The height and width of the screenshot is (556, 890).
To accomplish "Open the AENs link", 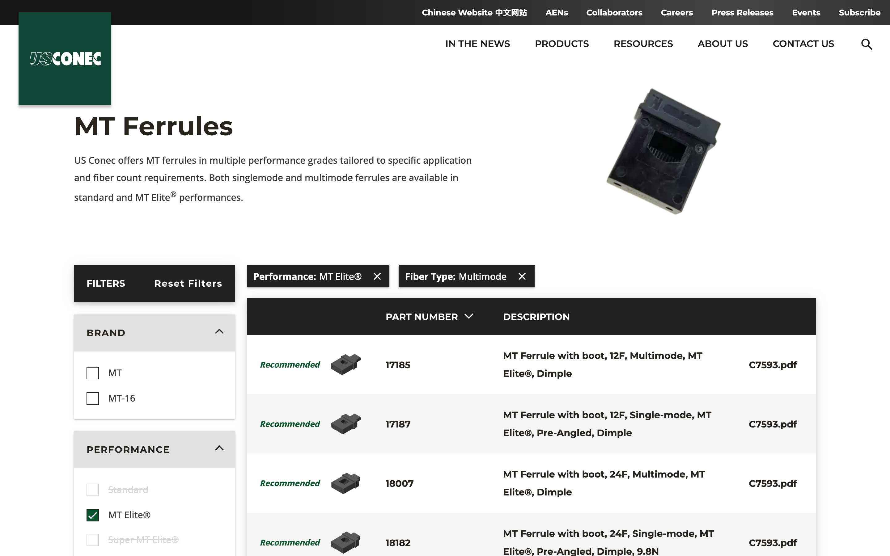I will point(557,12).
